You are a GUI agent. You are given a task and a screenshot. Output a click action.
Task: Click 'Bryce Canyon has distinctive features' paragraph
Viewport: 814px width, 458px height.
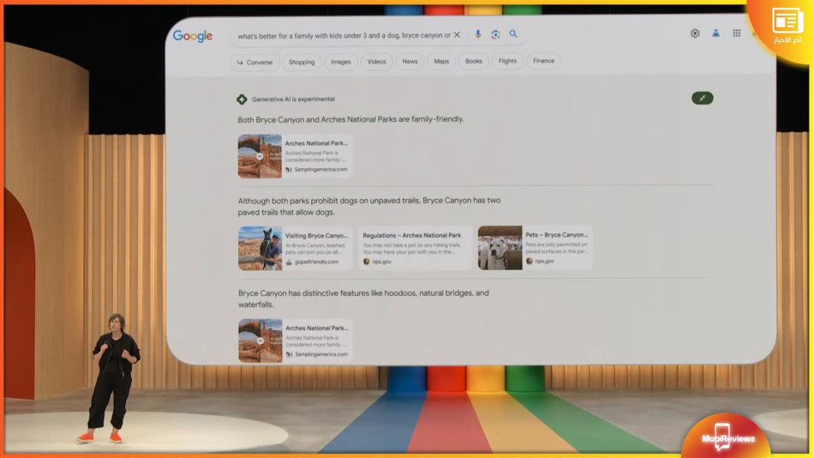(363, 299)
